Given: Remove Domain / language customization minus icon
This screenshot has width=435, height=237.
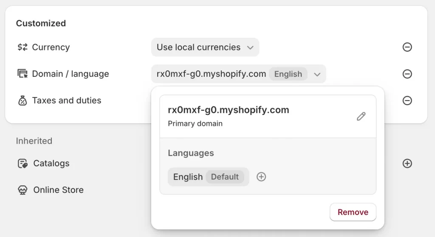Looking at the screenshot, I should (x=407, y=74).
